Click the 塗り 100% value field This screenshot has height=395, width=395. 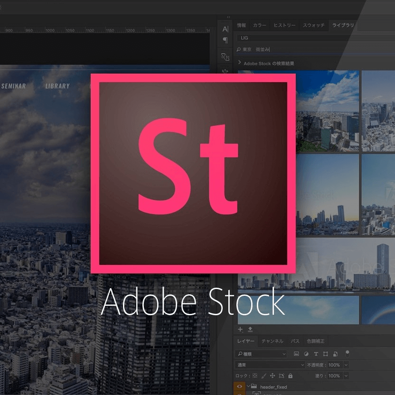tap(334, 376)
